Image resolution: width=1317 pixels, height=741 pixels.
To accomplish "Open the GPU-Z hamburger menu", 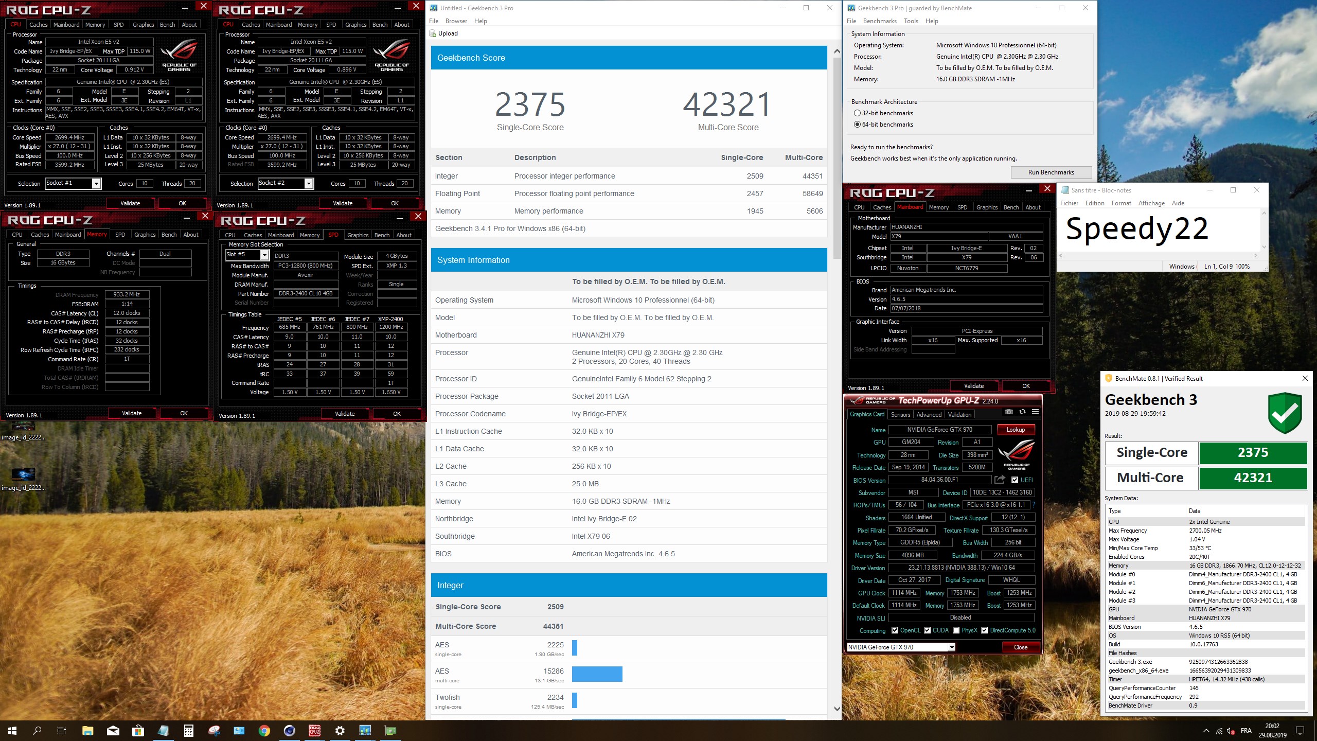I will (x=1035, y=412).
